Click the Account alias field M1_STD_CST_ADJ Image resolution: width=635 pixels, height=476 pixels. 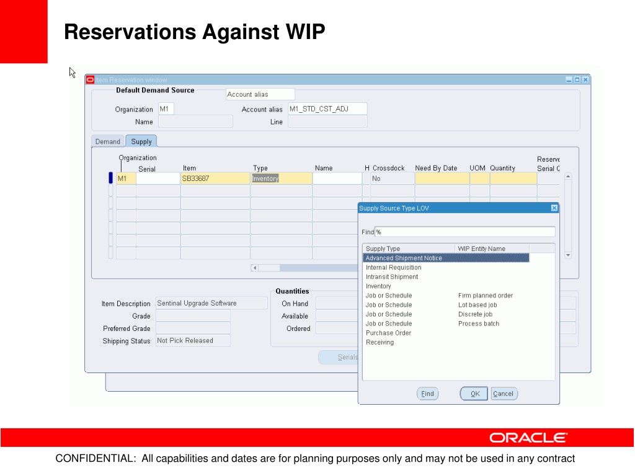pyautogui.click(x=327, y=109)
